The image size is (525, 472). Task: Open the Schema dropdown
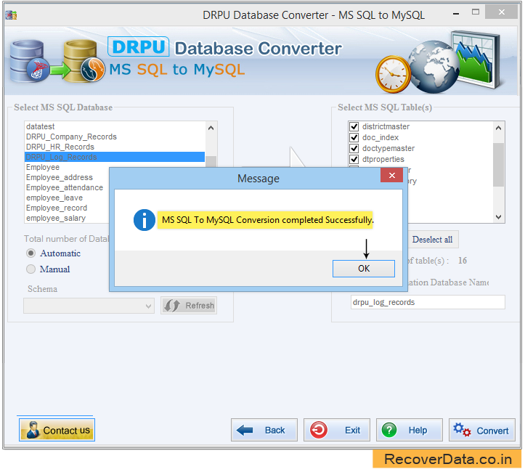(89, 306)
